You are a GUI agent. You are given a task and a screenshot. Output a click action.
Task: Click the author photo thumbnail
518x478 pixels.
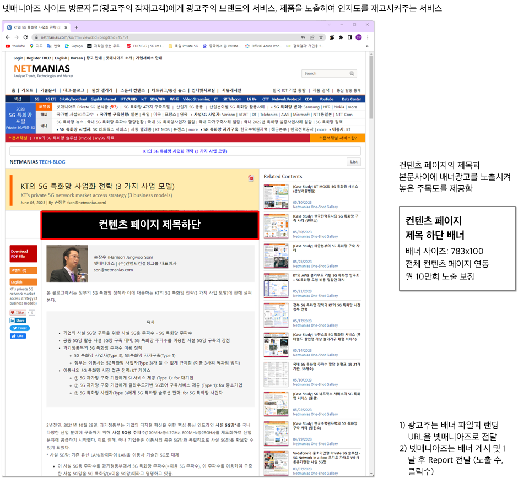tap(67, 263)
